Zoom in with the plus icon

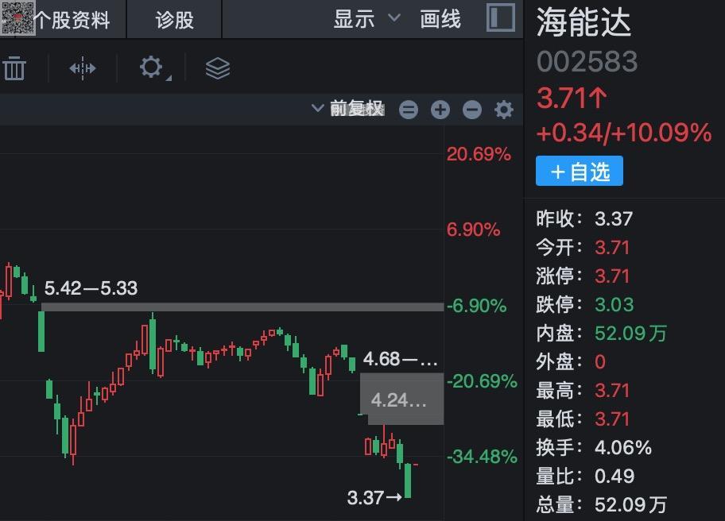440,110
